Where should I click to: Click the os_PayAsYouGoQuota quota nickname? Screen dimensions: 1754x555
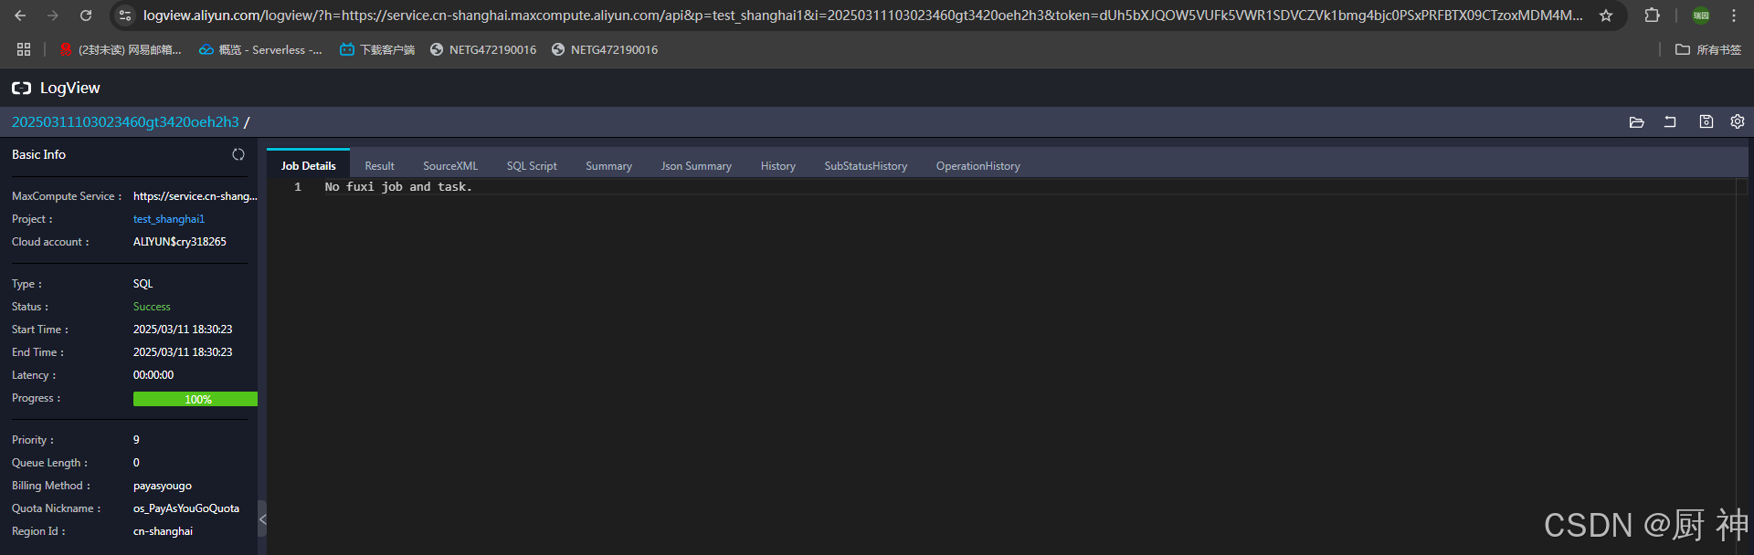point(186,508)
